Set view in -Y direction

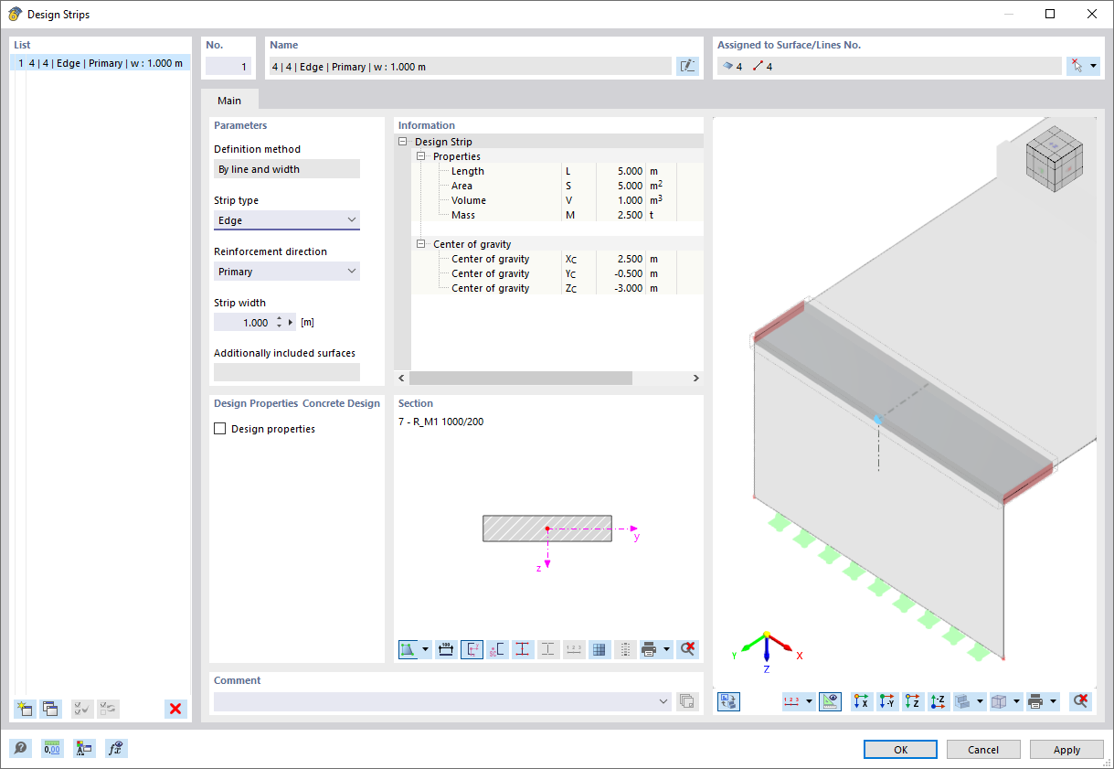pyautogui.click(x=886, y=700)
